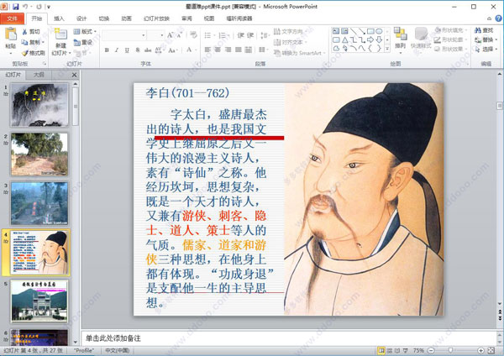Switch to Normal view in status bar
The image size is (504, 356).
381,350
